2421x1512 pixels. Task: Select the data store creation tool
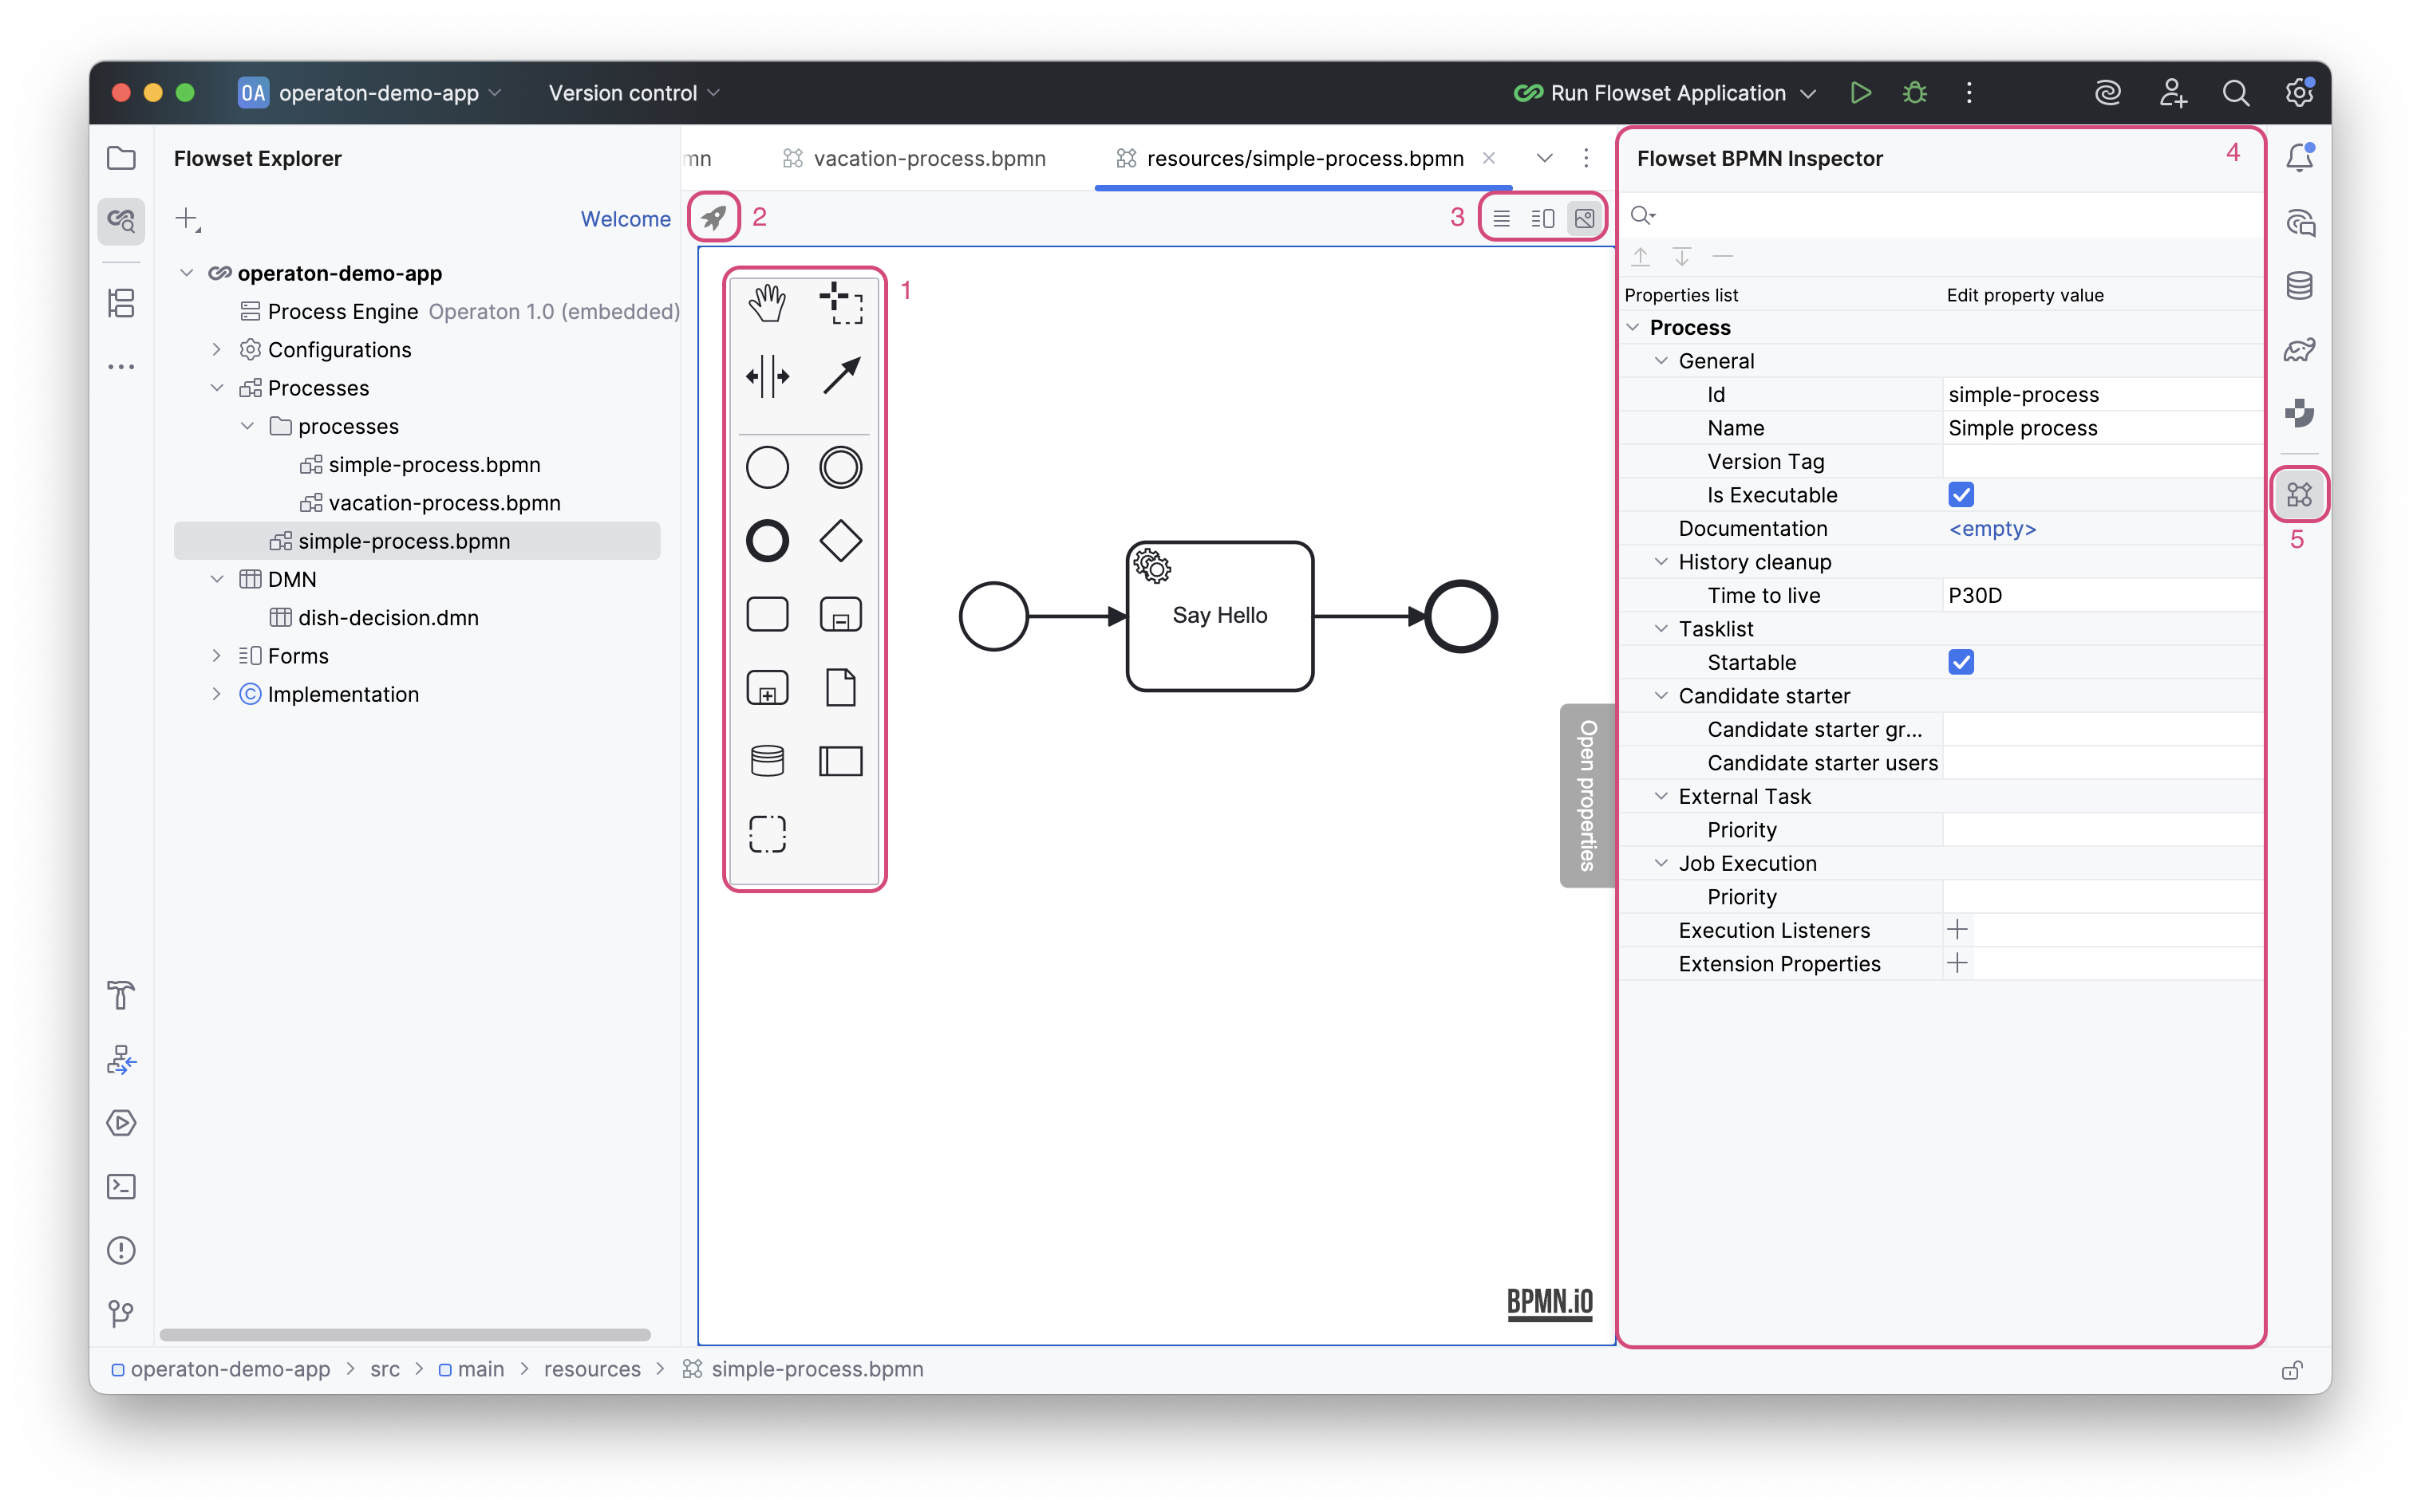click(x=766, y=760)
